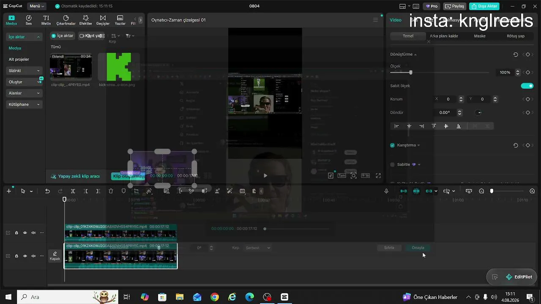Open the Menü dropdown
Viewport: 541px width, 304px height.
[37, 6]
